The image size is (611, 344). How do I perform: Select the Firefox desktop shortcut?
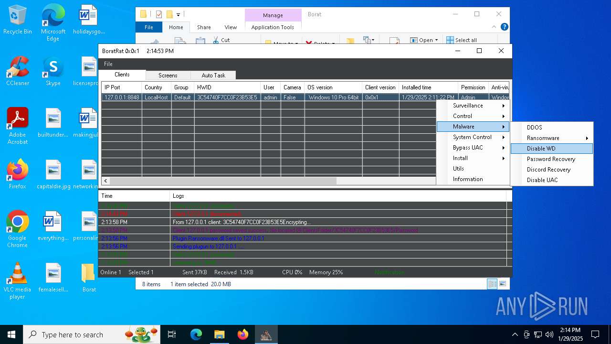click(18, 174)
